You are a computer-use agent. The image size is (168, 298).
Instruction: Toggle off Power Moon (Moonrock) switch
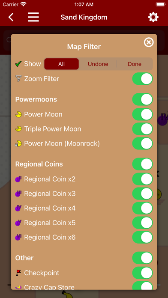coord(143,143)
